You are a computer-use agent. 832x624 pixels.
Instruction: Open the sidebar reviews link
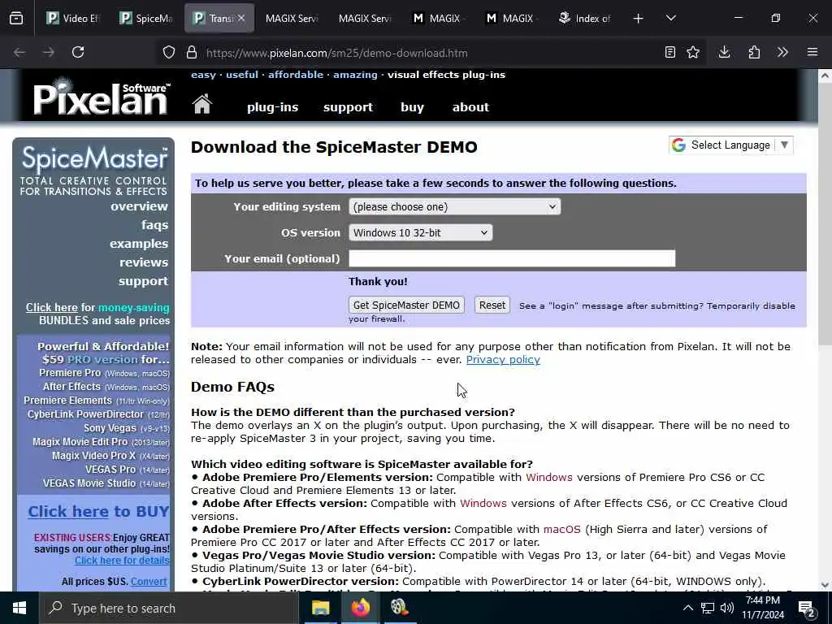point(144,262)
